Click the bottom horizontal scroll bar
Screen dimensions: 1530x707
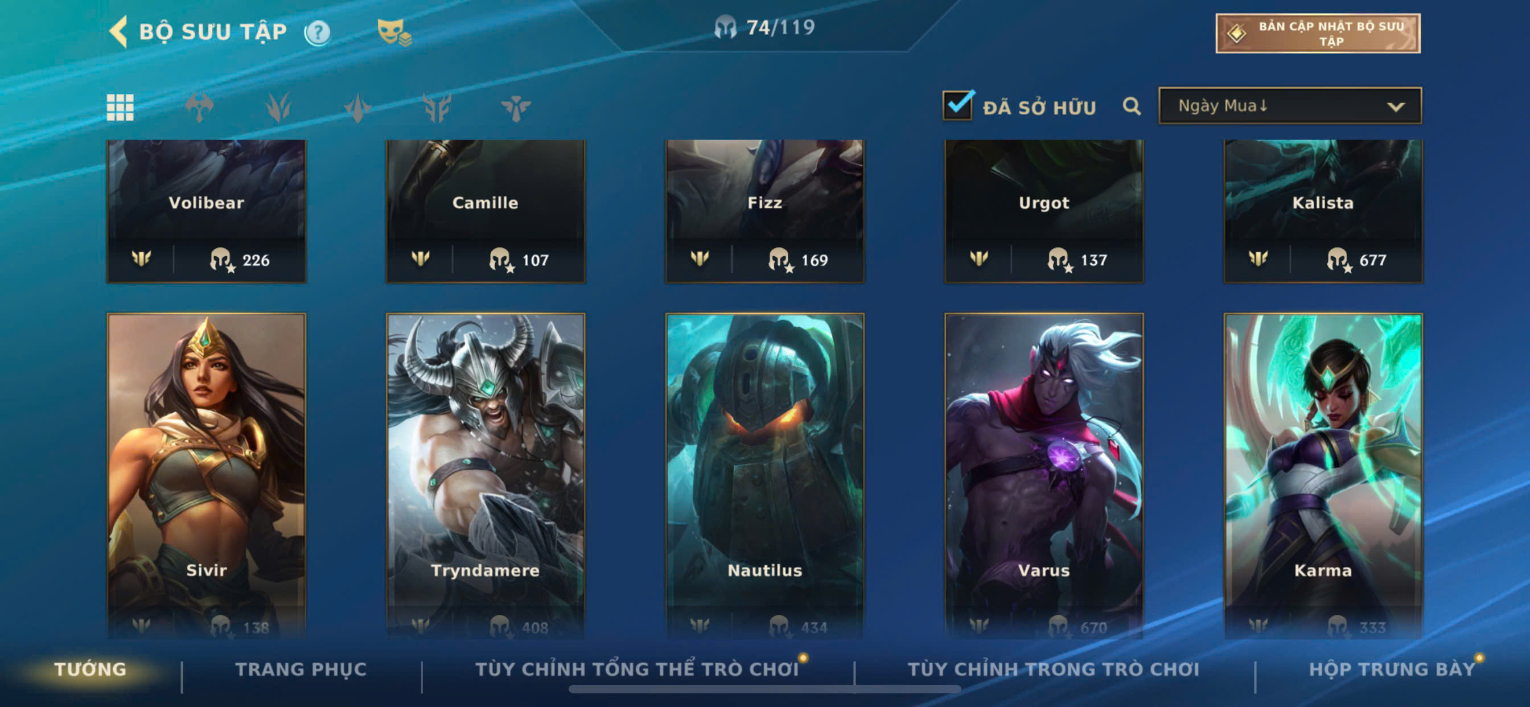(x=764, y=689)
